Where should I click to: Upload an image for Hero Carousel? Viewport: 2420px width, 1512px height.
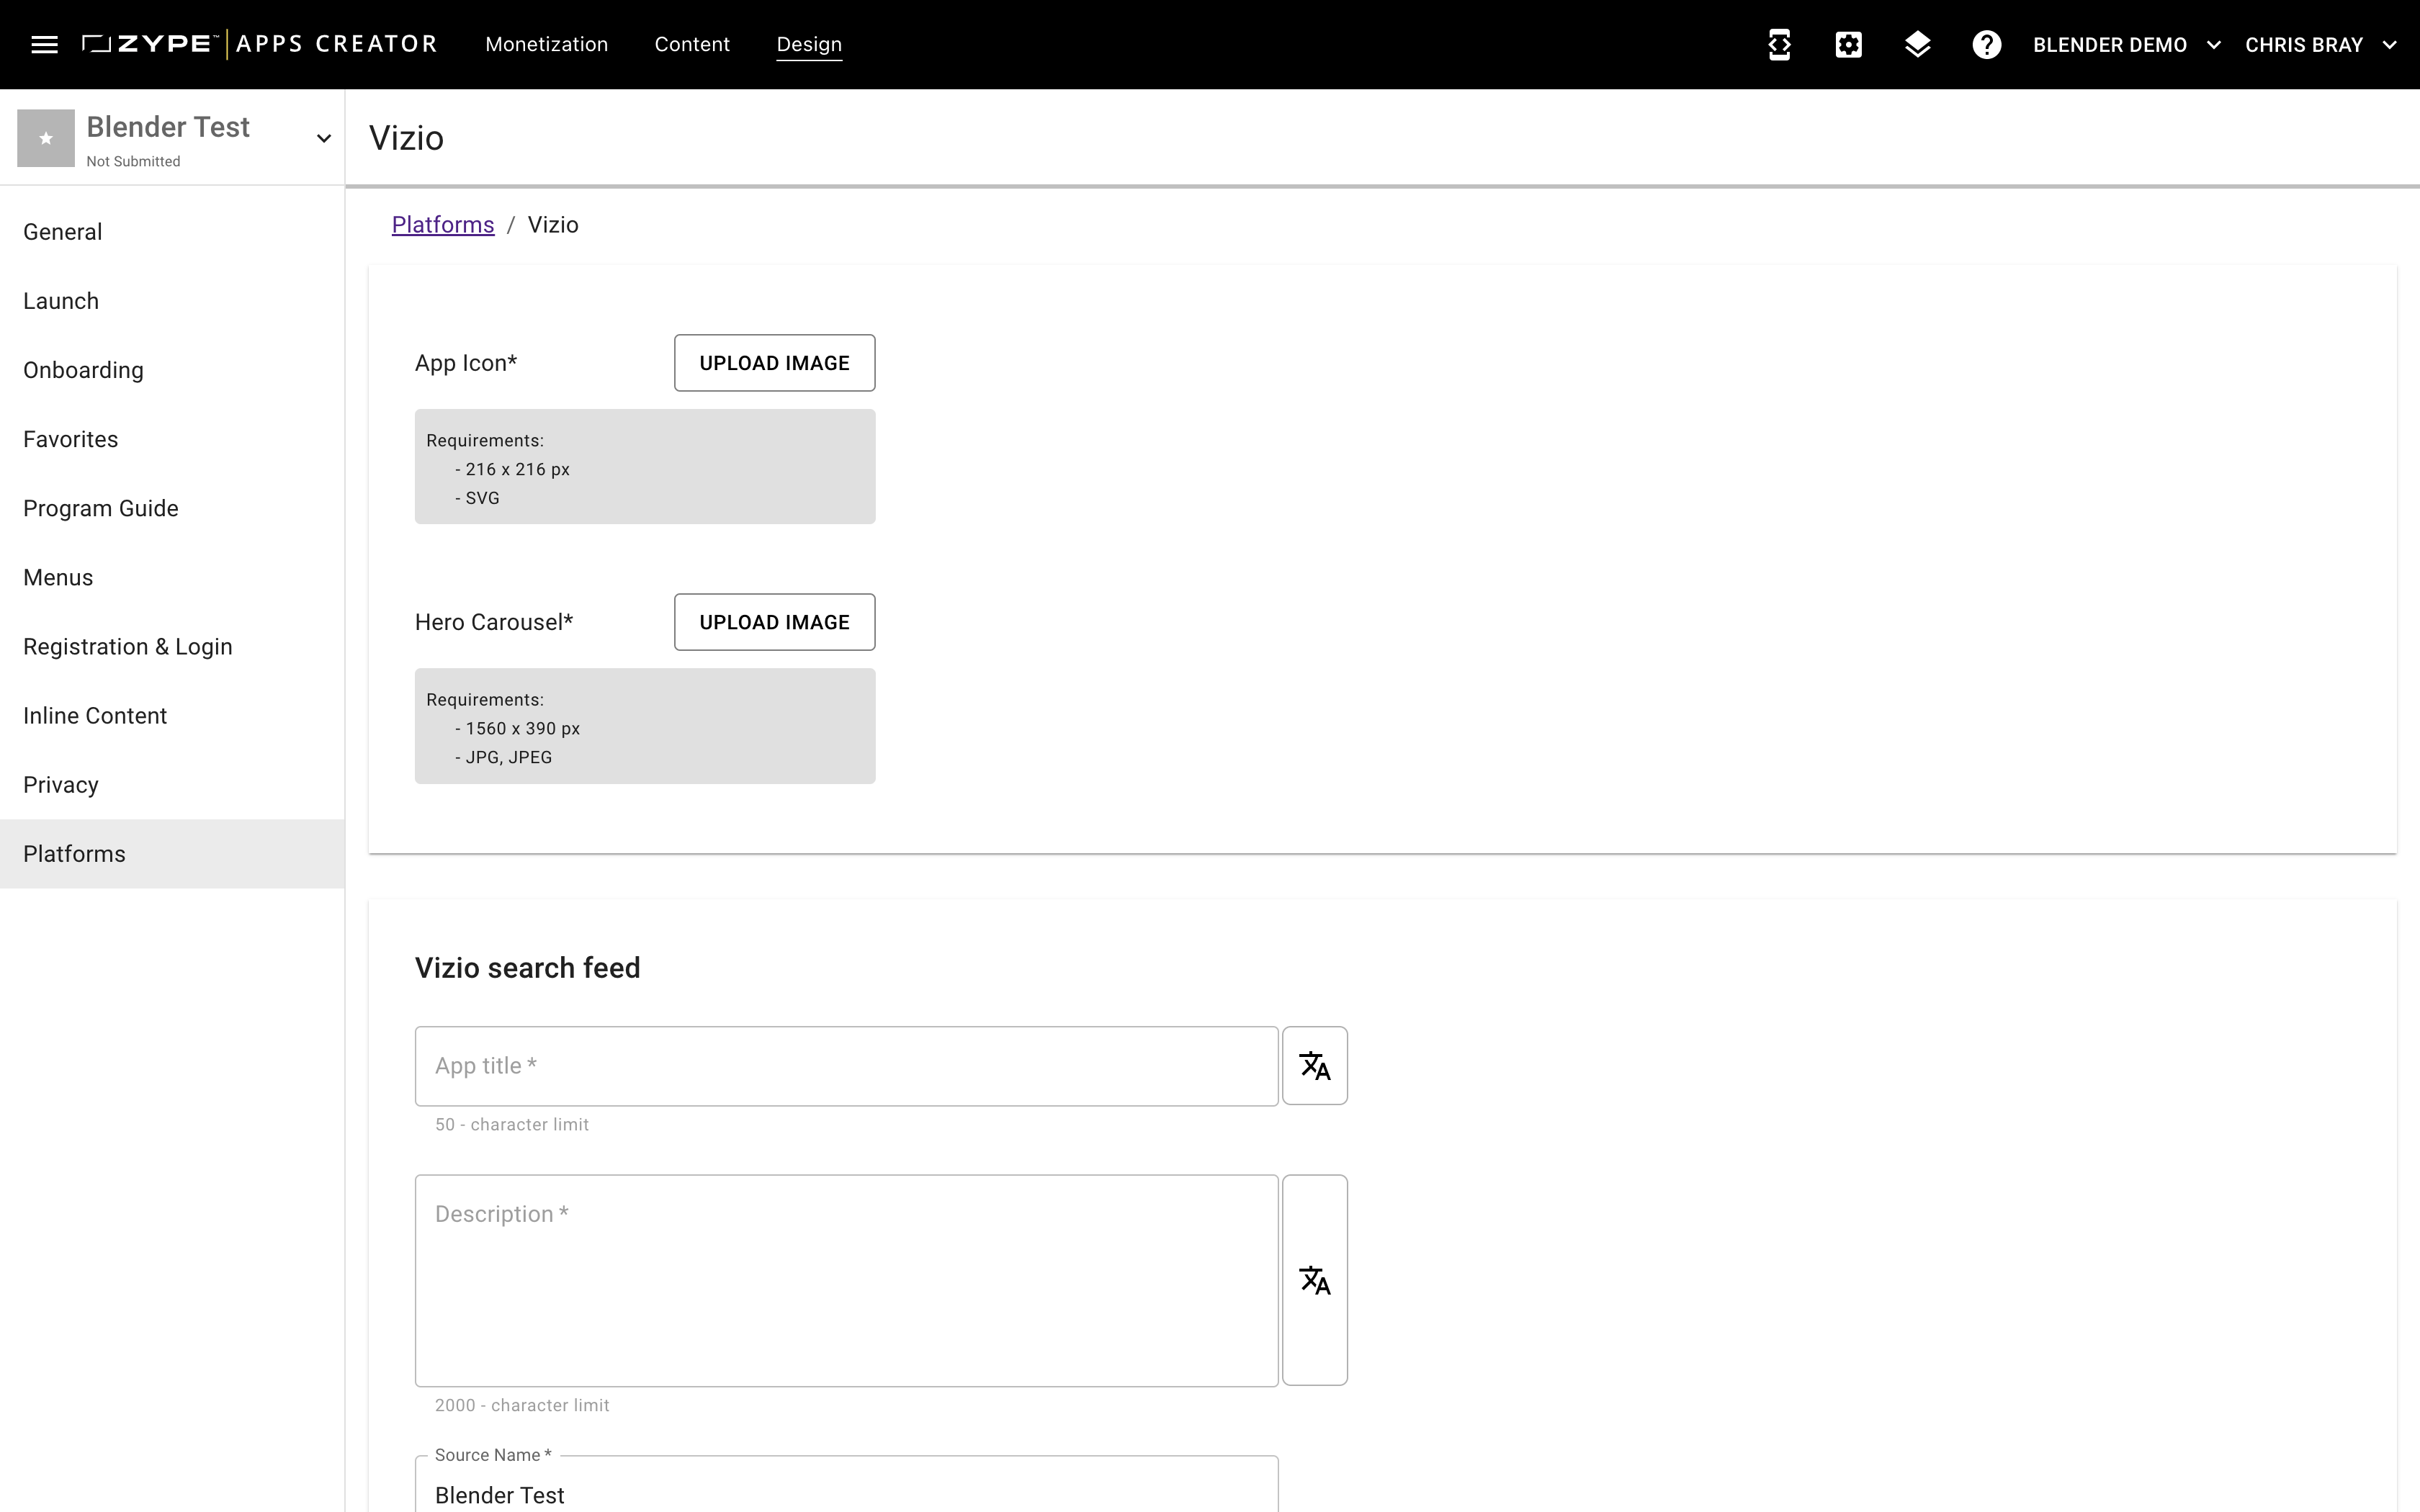774,622
